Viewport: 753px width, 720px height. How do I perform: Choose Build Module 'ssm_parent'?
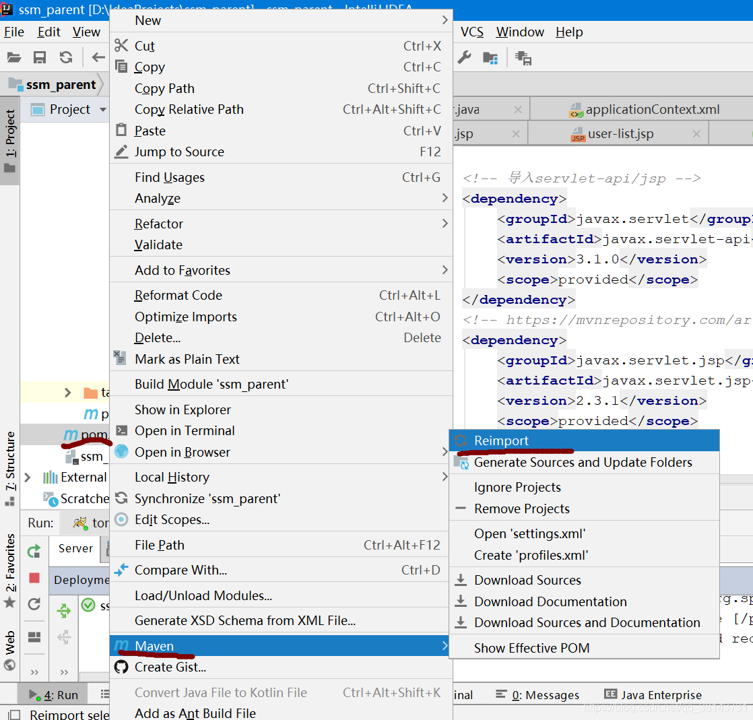281,385
